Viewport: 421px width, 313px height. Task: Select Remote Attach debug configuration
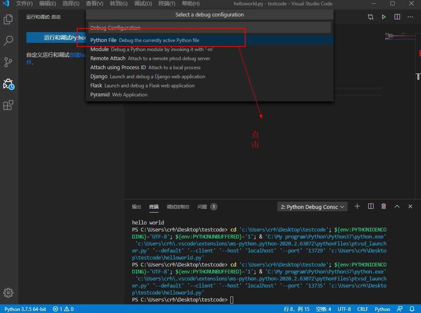(209, 58)
